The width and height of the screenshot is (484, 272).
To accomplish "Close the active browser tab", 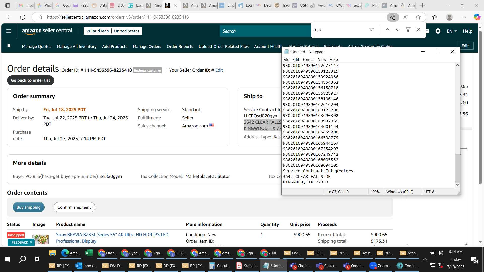I will pyautogui.click(x=176, y=5).
